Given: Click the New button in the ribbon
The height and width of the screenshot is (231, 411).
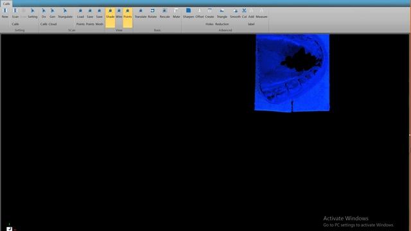Looking at the screenshot, I should [5, 13].
